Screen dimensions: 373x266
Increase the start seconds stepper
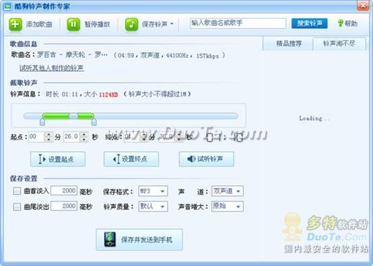pyautogui.click(x=84, y=134)
